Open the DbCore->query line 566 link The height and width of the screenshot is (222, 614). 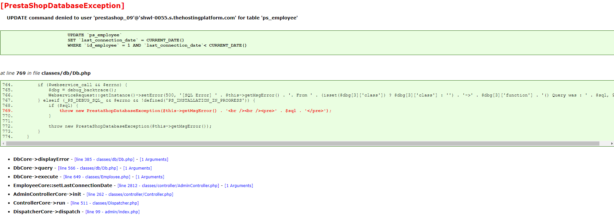pos(88,168)
